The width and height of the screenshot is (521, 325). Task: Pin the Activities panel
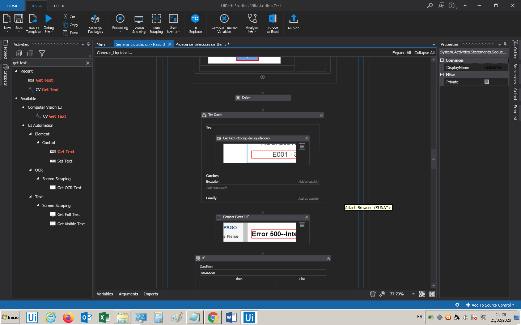pos(88,44)
